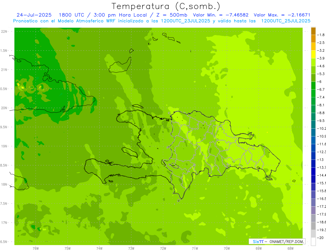Click the -8.1 colorbar value
The height and width of the screenshot is (252, 326).
click(321, 105)
